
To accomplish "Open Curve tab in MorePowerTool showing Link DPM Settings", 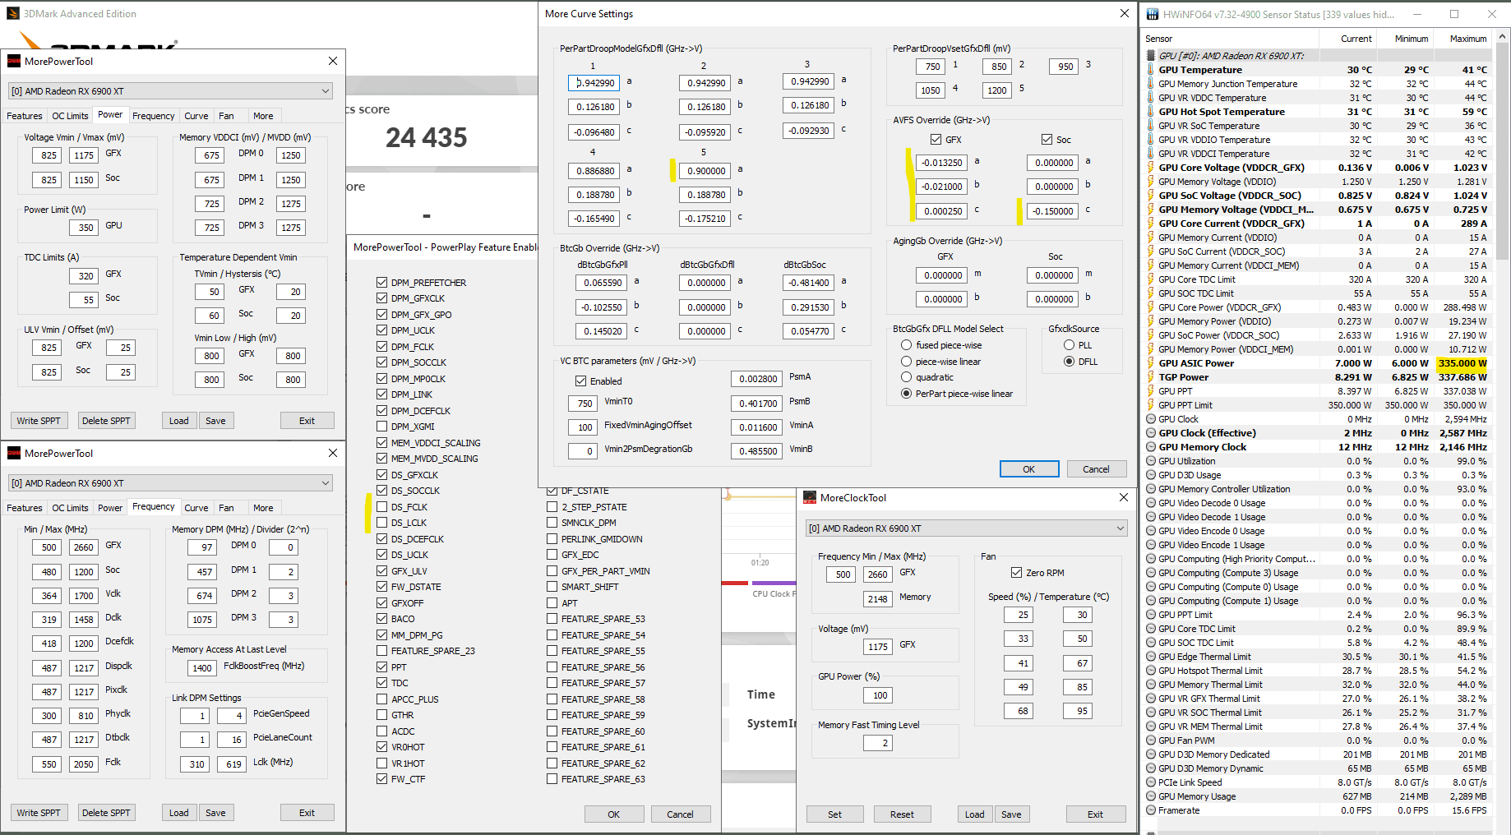I will (196, 508).
